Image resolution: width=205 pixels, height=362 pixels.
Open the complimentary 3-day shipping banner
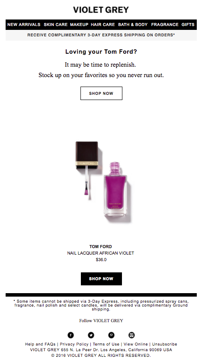pyautogui.click(x=101, y=35)
